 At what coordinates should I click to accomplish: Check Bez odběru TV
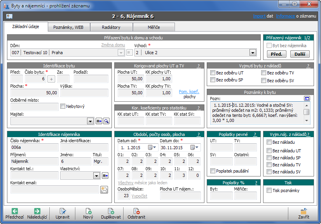(x=263, y=72)
